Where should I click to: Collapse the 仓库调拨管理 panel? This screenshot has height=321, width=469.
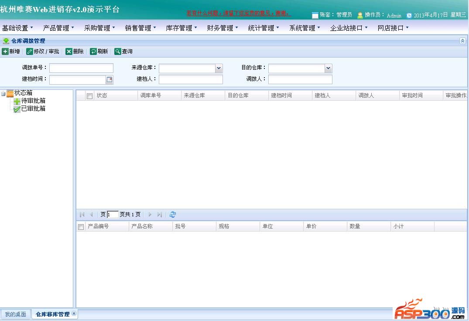[x=462, y=41]
